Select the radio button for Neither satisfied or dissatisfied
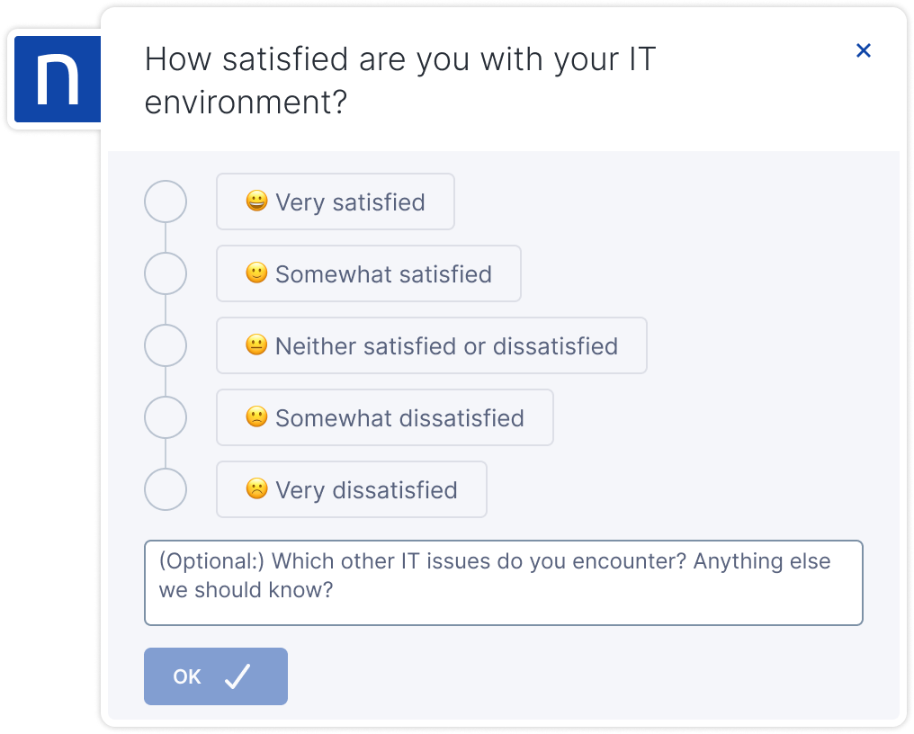Image resolution: width=914 pixels, height=734 pixels. (x=166, y=345)
